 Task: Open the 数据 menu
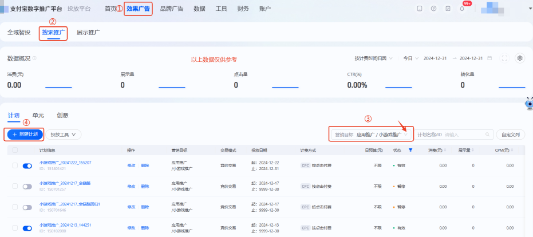tap(200, 9)
